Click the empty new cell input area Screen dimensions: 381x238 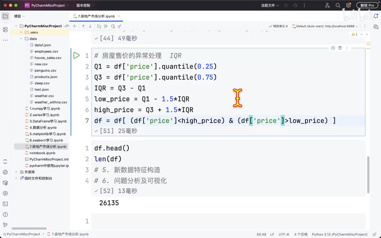(229, 221)
